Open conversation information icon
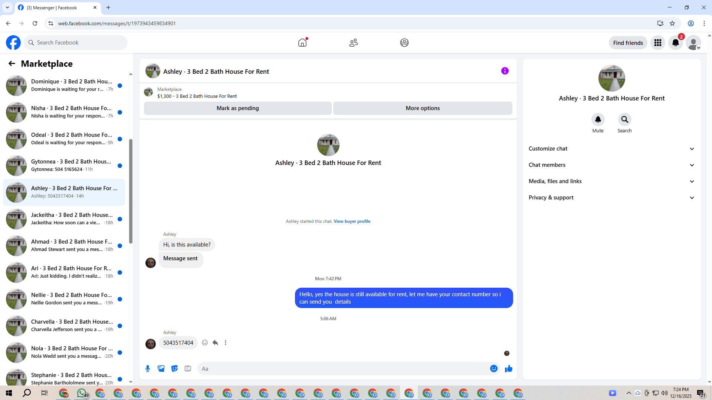 (505, 71)
